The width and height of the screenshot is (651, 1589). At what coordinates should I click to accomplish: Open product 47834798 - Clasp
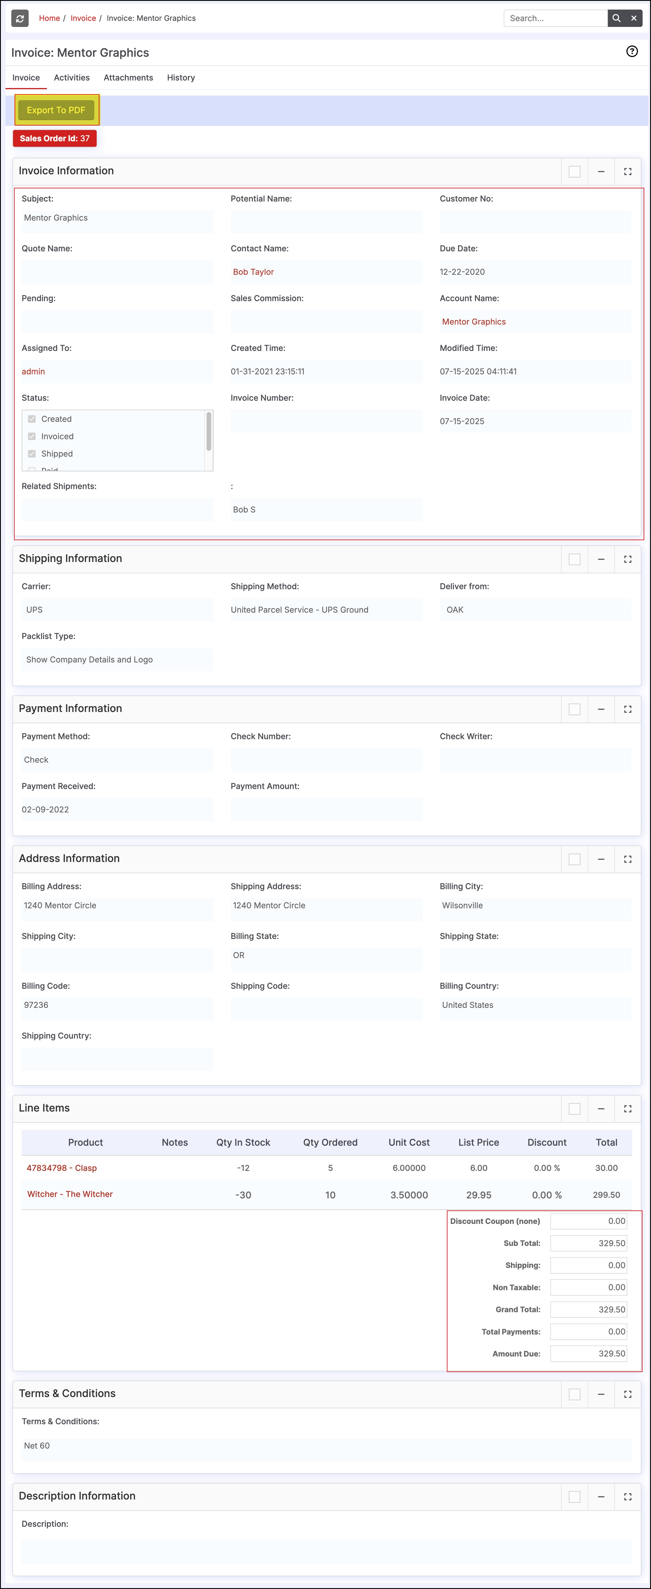tap(62, 1168)
